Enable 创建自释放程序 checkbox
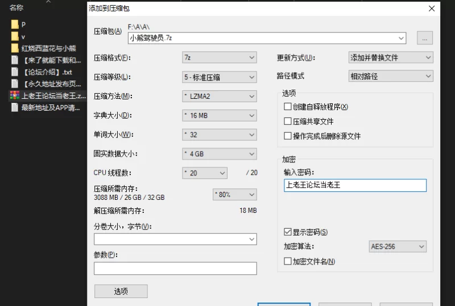 point(288,107)
